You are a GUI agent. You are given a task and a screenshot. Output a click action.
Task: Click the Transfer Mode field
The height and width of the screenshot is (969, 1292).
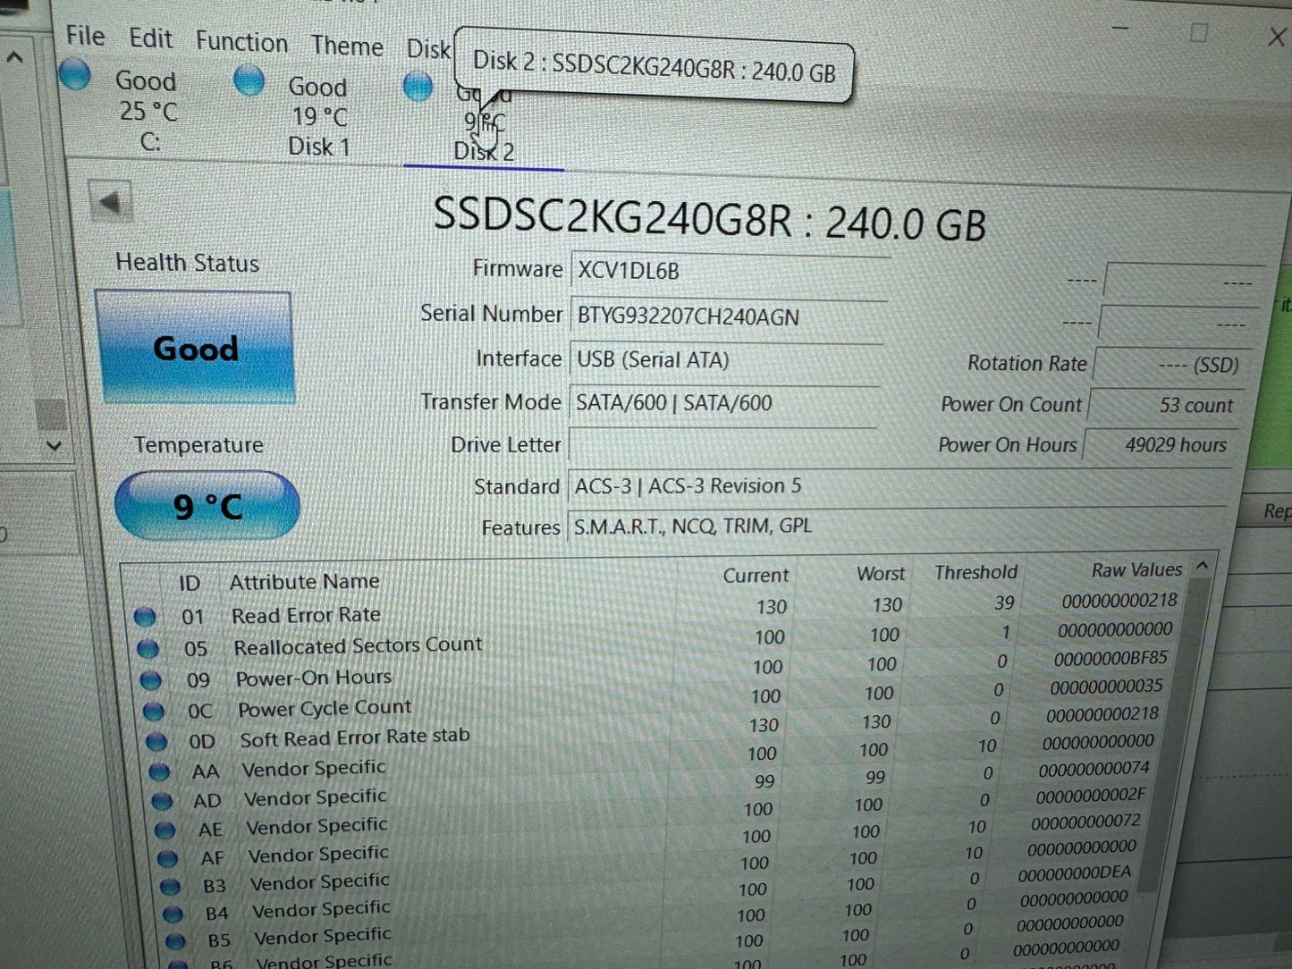[x=722, y=402]
